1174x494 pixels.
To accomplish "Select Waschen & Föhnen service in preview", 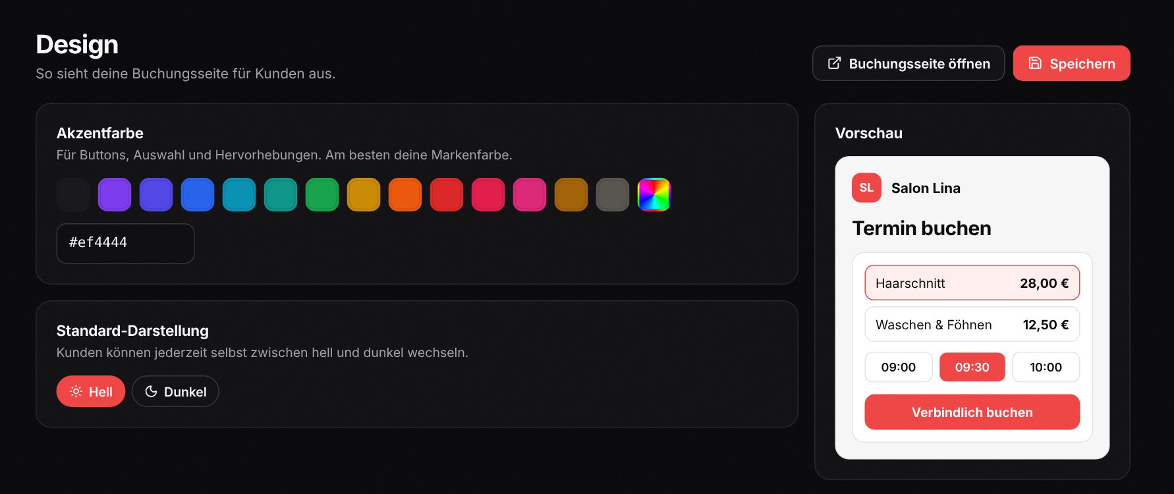I will coord(972,324).
